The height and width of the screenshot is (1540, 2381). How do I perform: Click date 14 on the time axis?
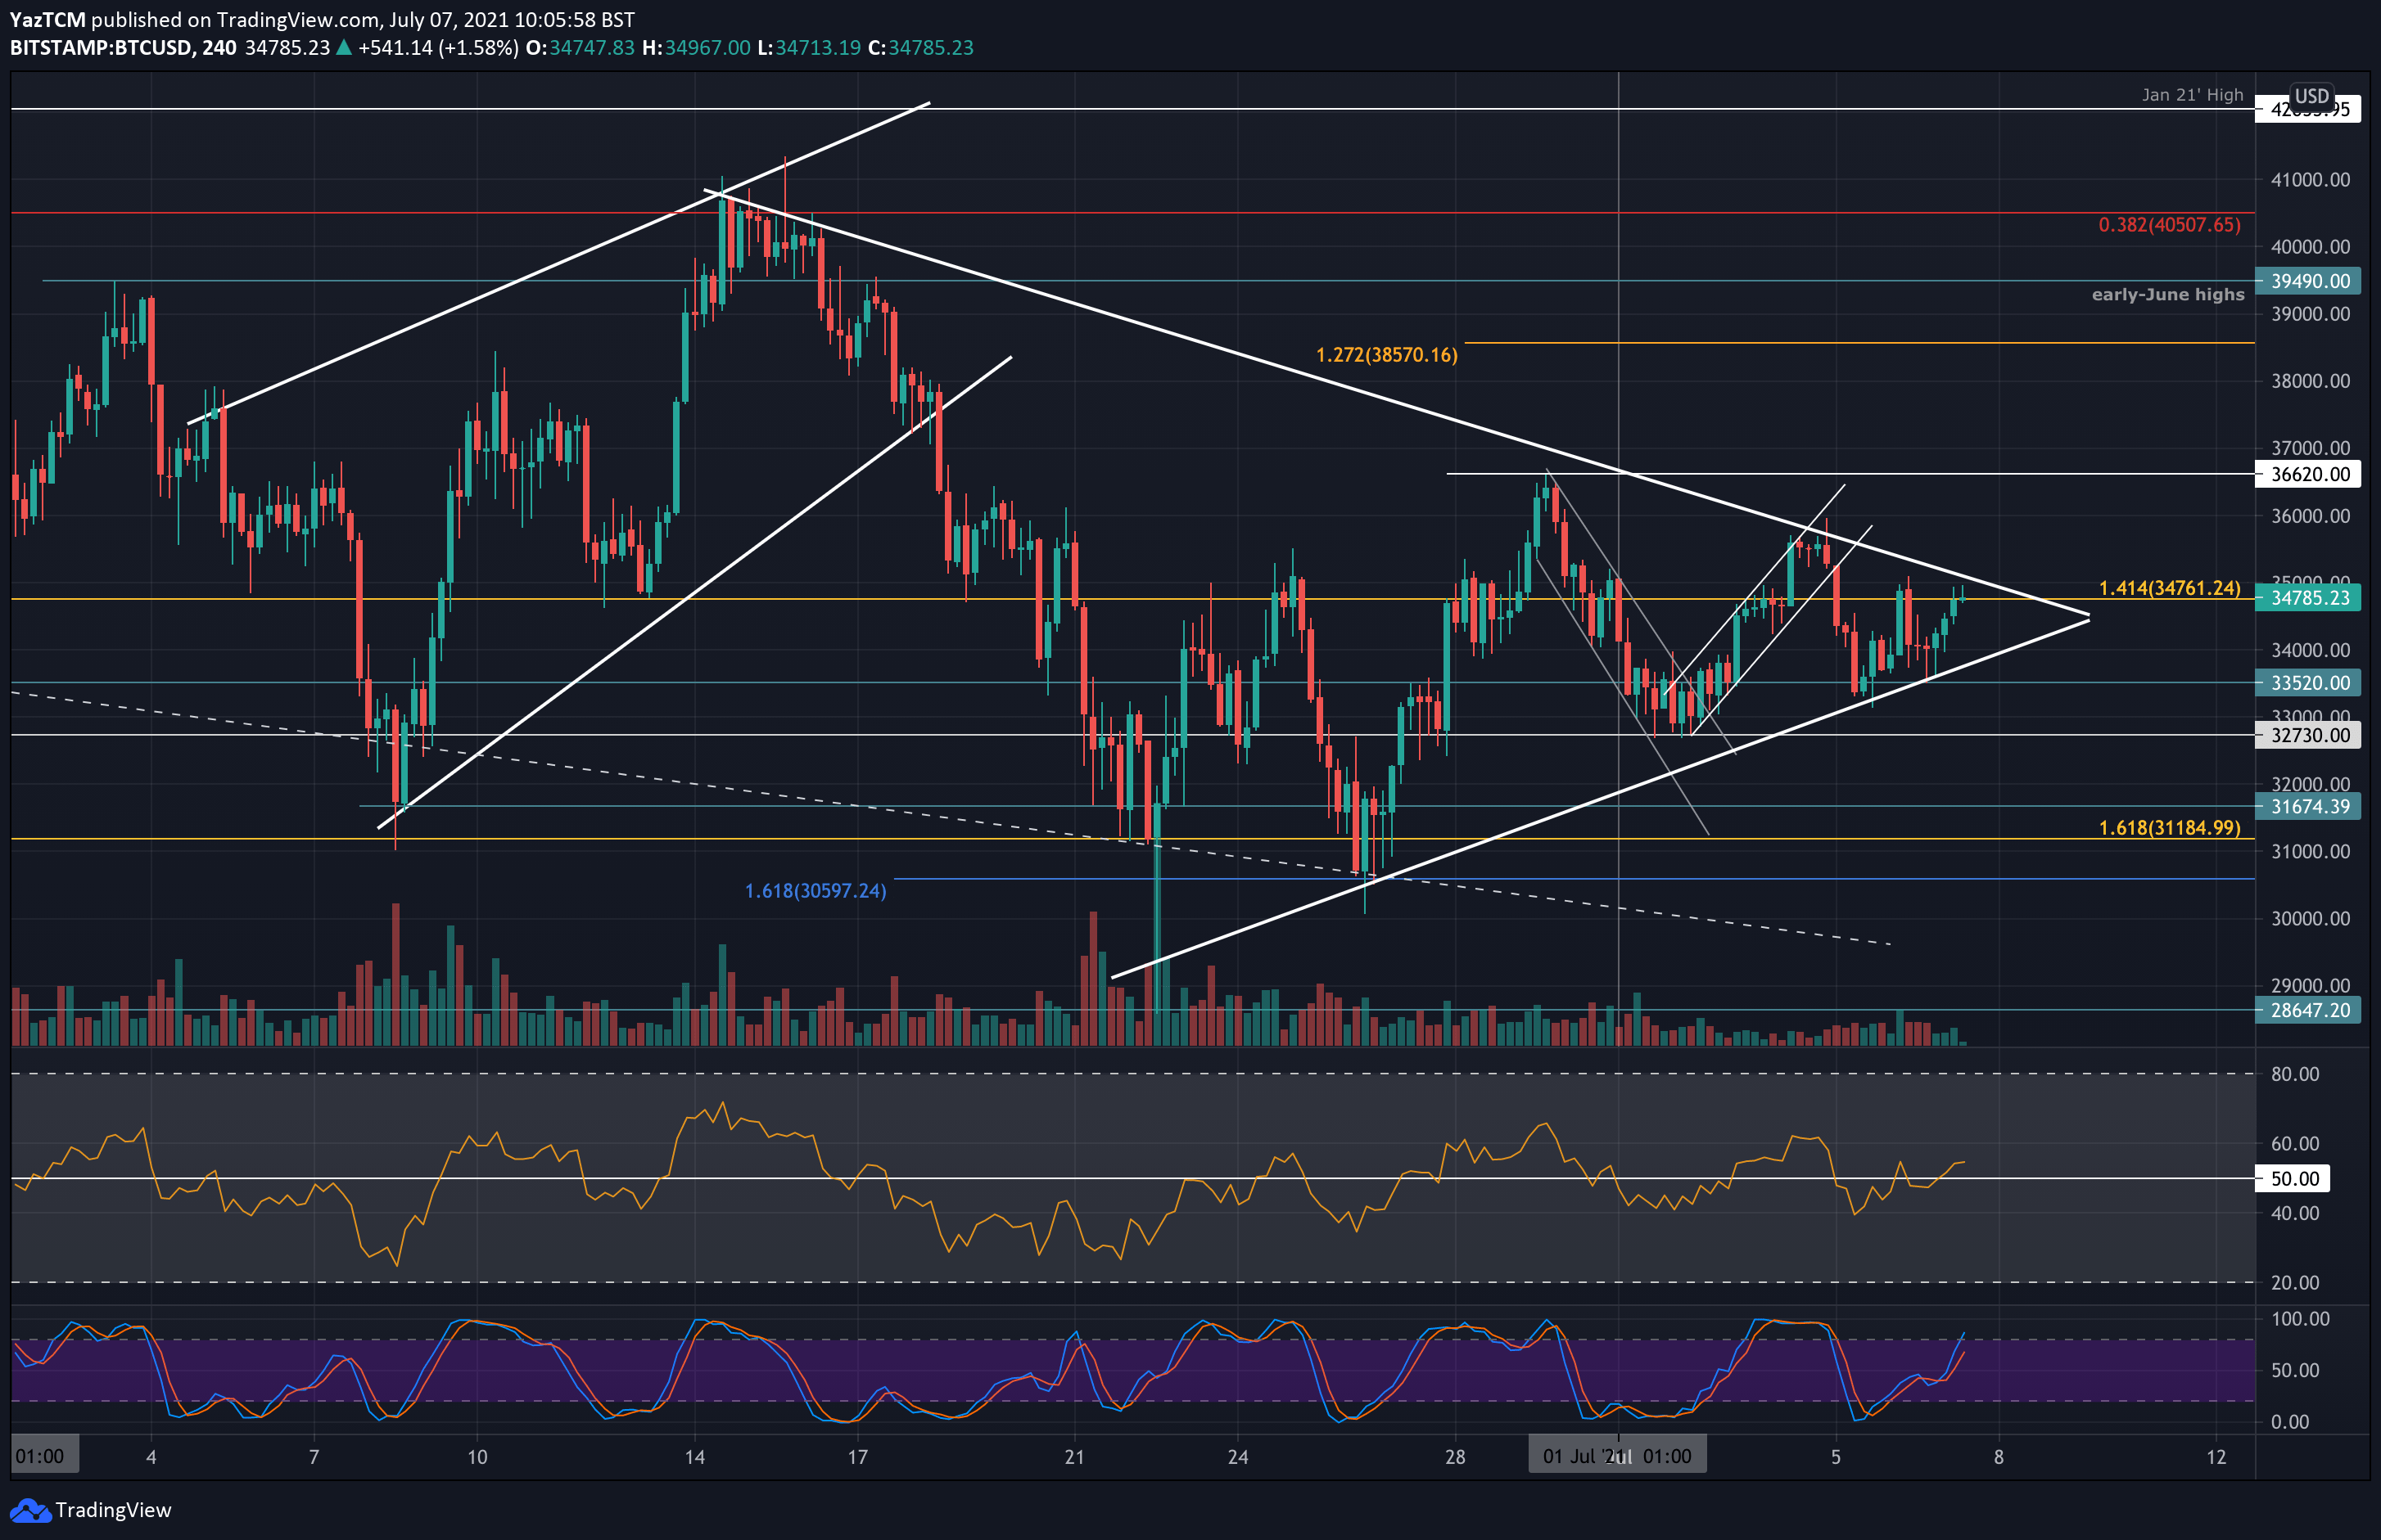click(x=694, y=1457)
